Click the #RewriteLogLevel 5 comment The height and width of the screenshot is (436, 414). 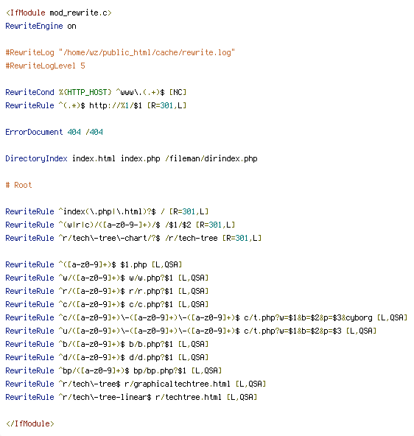pos(46,66)
